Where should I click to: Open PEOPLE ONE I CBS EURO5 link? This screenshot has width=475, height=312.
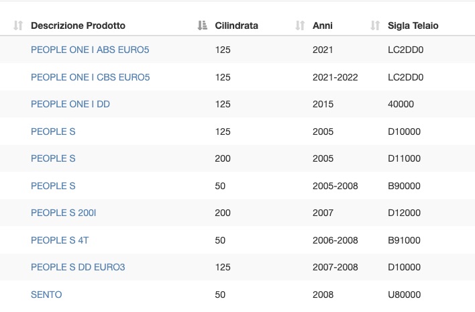[x=91, y=77]
